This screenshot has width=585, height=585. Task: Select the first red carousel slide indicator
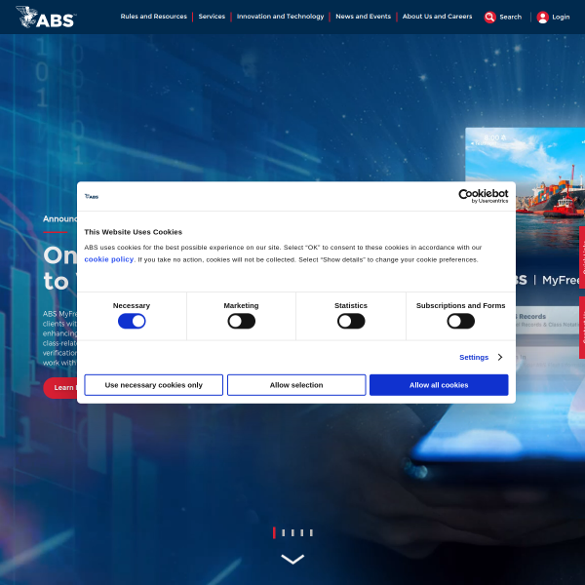[274, 532]
